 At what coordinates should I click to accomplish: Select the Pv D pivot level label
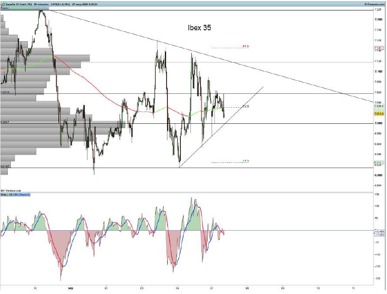(x=246, y=106)
